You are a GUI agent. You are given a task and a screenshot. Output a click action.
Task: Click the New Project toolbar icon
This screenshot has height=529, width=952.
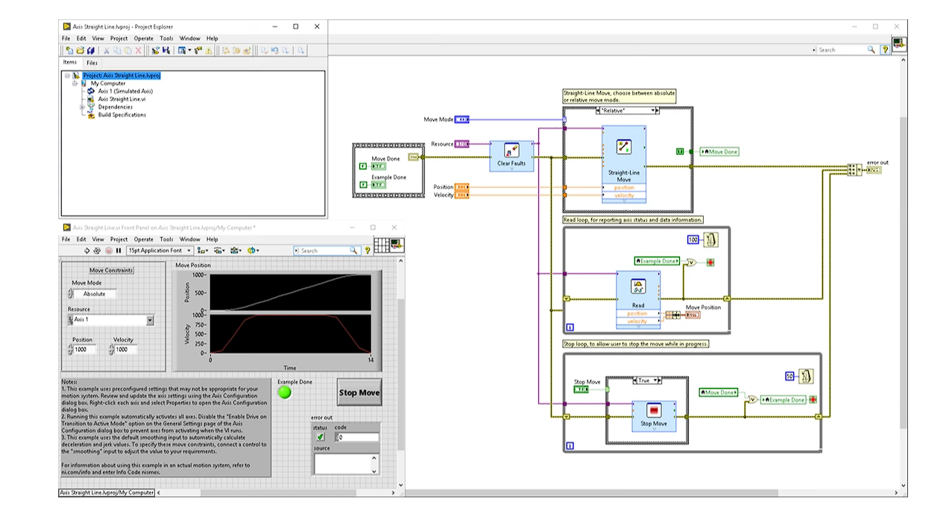(69, 51)
